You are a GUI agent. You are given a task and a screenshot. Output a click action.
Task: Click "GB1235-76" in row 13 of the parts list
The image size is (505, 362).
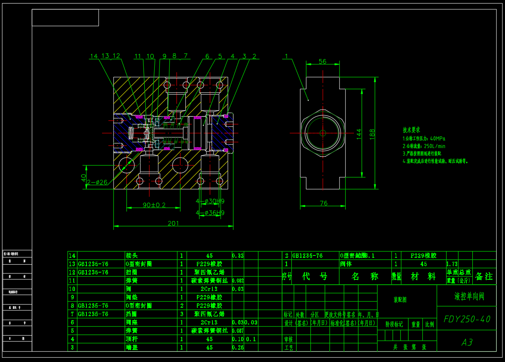coord(93,264)
